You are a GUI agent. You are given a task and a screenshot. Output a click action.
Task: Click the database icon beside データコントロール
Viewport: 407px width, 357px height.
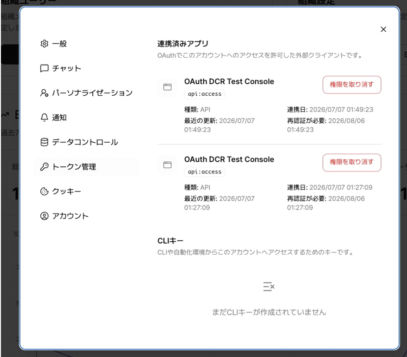[45, 142]
